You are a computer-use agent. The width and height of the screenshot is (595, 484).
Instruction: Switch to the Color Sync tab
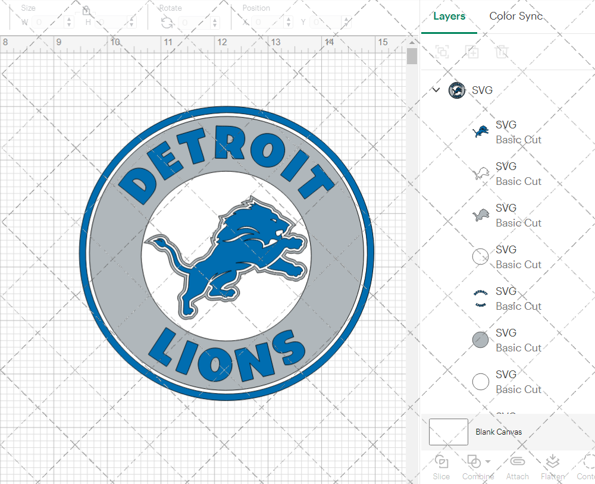tap(515, 16)
